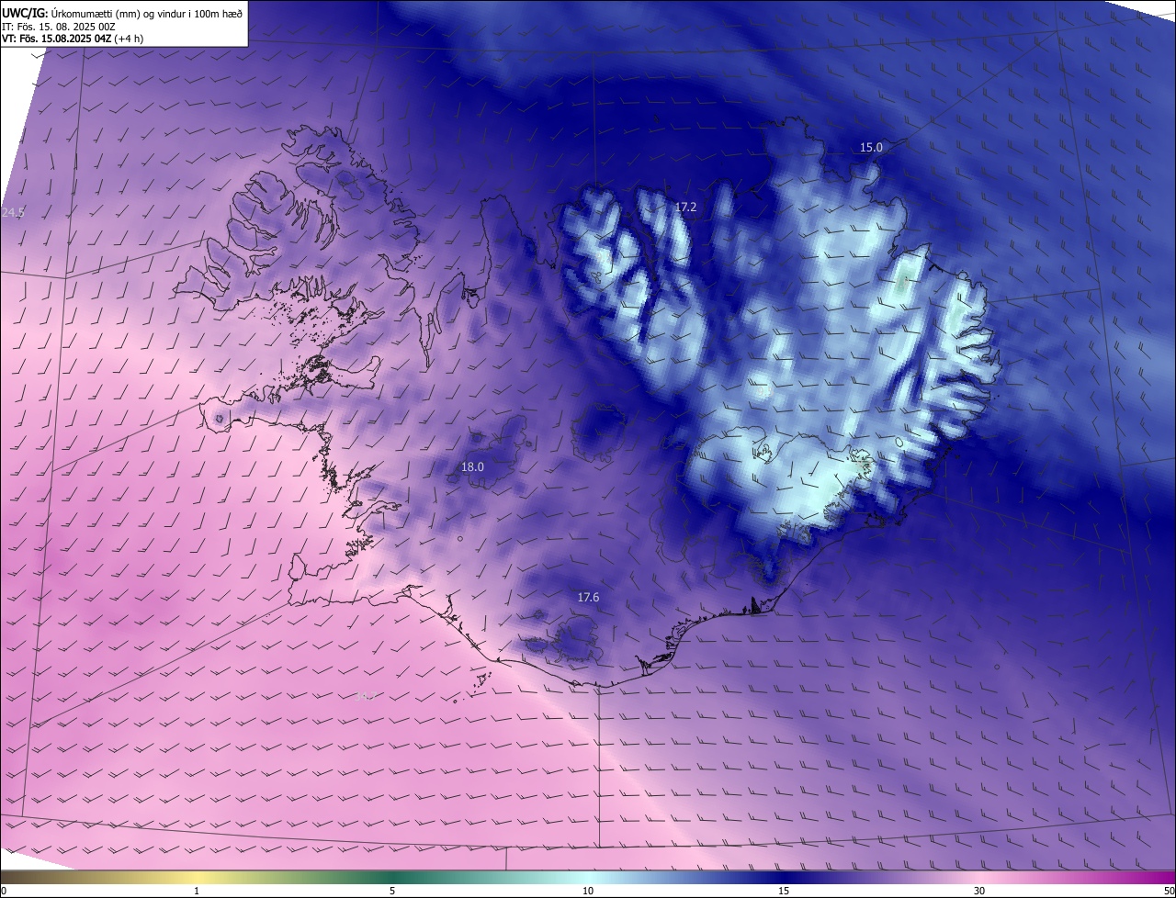
Task: Click the colorbar tick label 50
Action: 1169,891
